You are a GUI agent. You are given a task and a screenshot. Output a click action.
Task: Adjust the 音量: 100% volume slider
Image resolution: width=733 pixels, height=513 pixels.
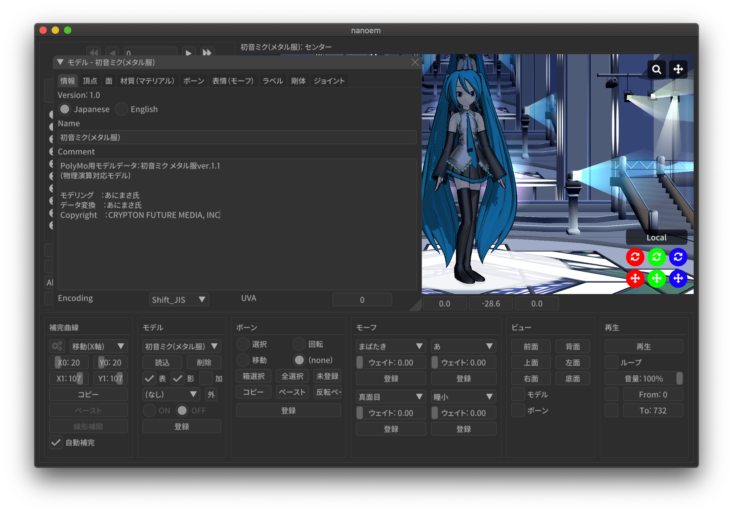643,379
